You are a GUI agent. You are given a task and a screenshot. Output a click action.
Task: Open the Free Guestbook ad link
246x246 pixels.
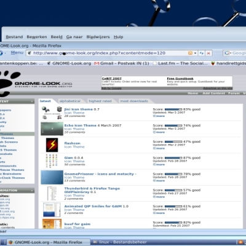pos(180,79)
